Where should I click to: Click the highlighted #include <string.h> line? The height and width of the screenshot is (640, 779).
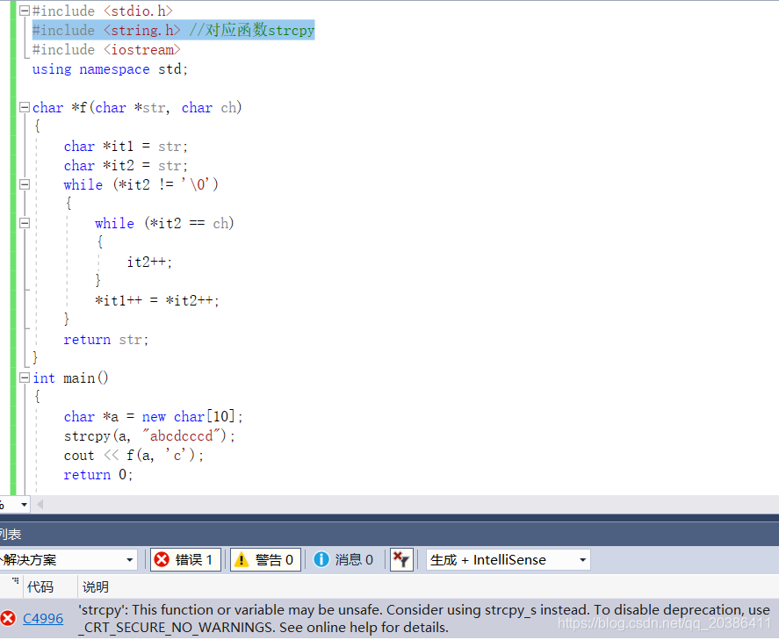[x=173, y=30]
